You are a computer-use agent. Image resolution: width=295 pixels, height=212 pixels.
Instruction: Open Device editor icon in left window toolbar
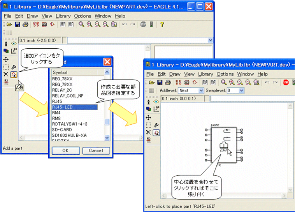pos(36,24)
